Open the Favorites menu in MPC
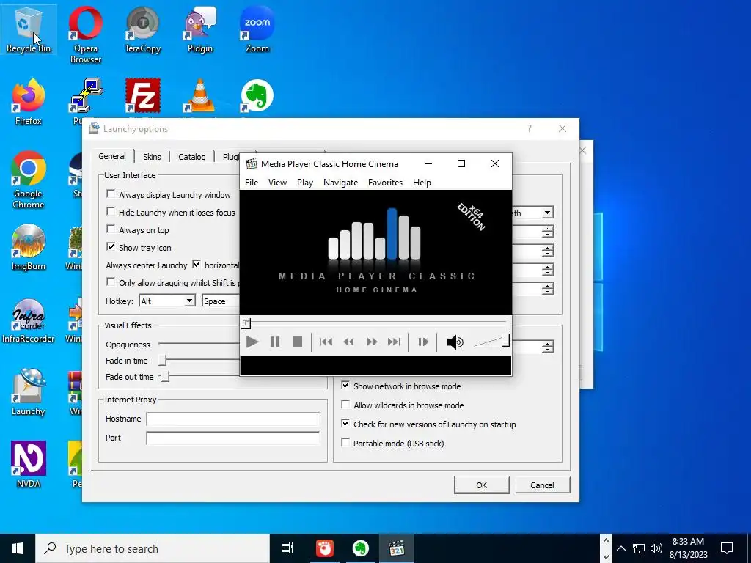Viewport: 751px width, 563px height. click(385, 183)
